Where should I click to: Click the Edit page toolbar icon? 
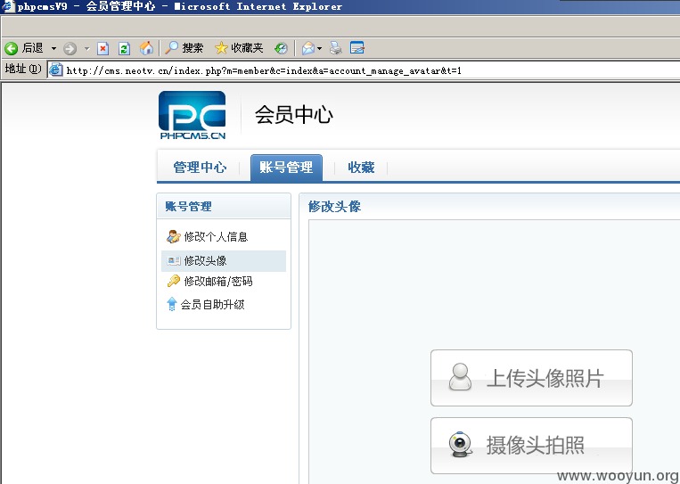tap(356, 48)
